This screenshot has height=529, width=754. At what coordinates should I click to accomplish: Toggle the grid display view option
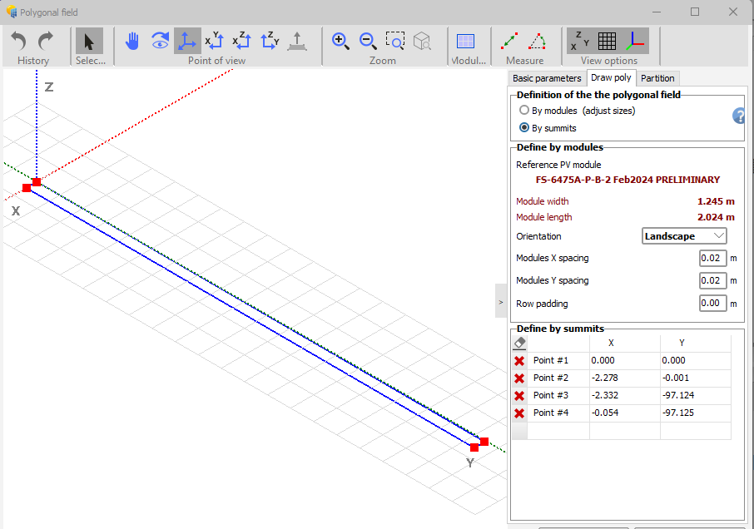coord(607,41)
